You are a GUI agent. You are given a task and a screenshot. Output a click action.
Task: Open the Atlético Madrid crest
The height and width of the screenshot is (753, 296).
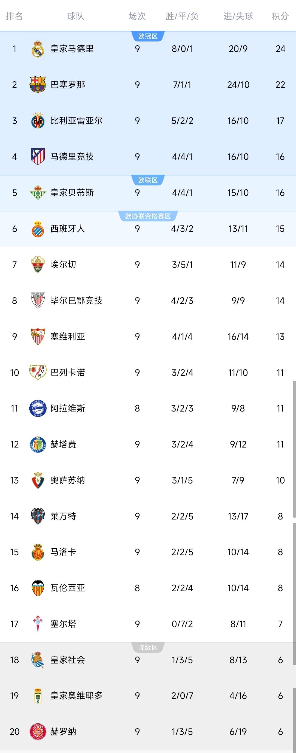click(38, 157)
